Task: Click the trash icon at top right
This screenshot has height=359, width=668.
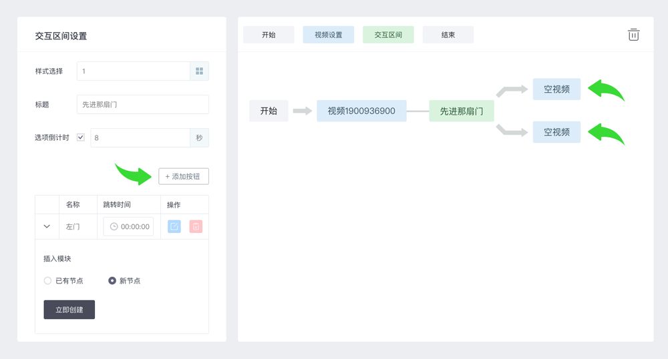Action: [633, 35]
